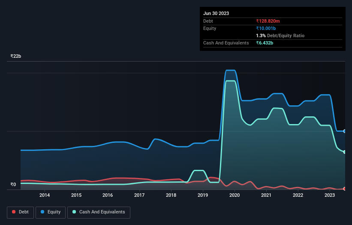Click the Cash And Equivalents tooltip label
352x225 pixels.
[226, 43]
